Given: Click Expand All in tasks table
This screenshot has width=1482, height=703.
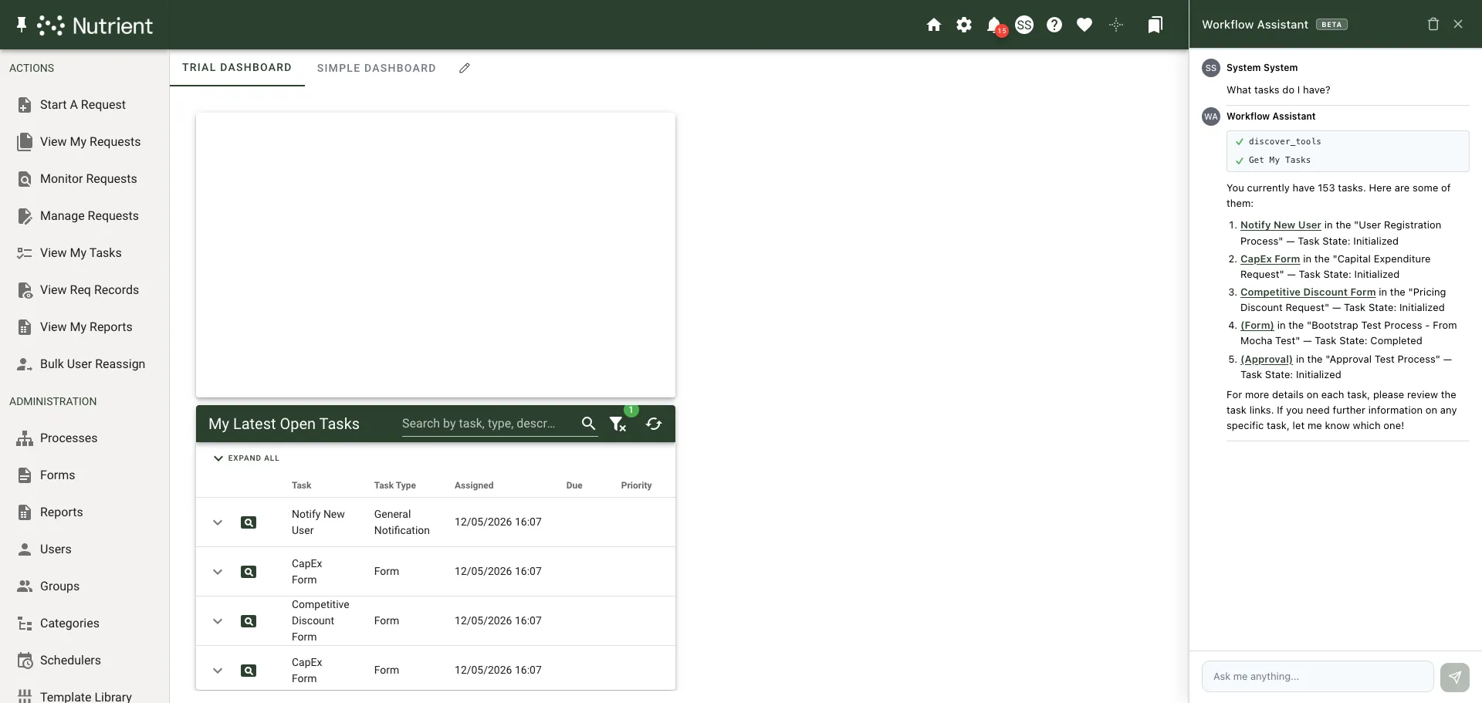Looking at the screenshot, I should point(246,458).
